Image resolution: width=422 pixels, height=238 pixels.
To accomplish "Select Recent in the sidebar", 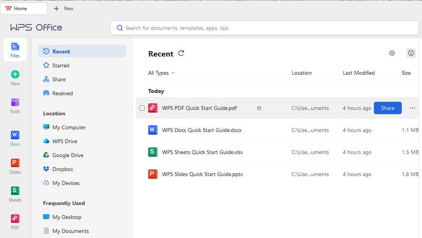I will (82, 51).
